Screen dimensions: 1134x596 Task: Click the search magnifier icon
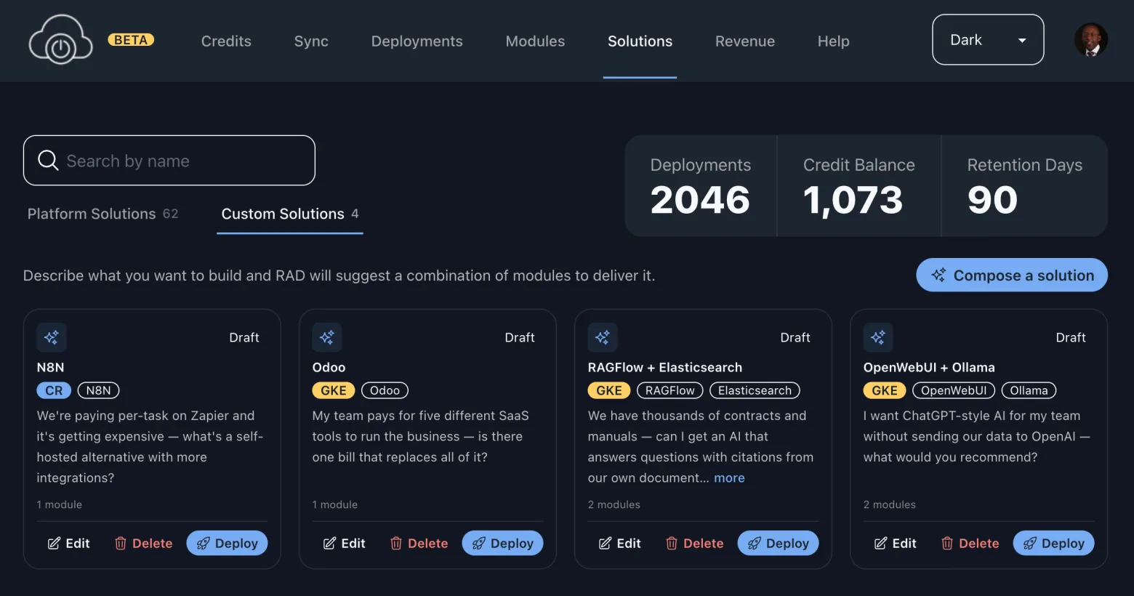pyautogui.click(x=48, y=160)
